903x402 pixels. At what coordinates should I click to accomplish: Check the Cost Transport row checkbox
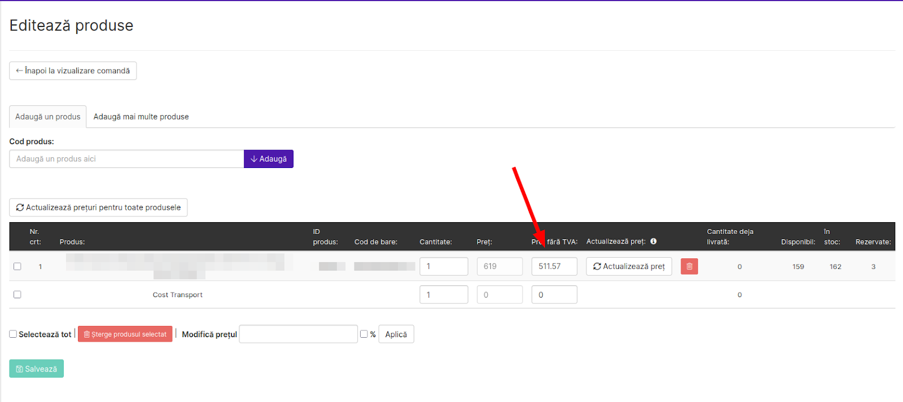(x=17, y=294)
